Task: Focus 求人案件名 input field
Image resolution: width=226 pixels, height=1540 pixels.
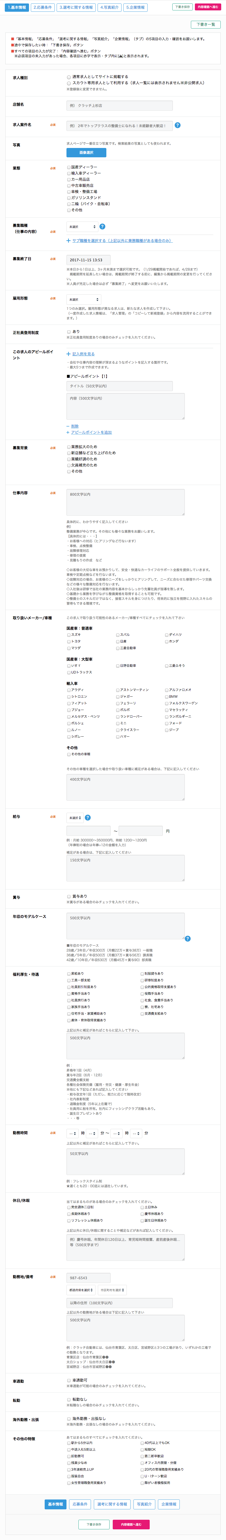Action: [x=119, y=126]
